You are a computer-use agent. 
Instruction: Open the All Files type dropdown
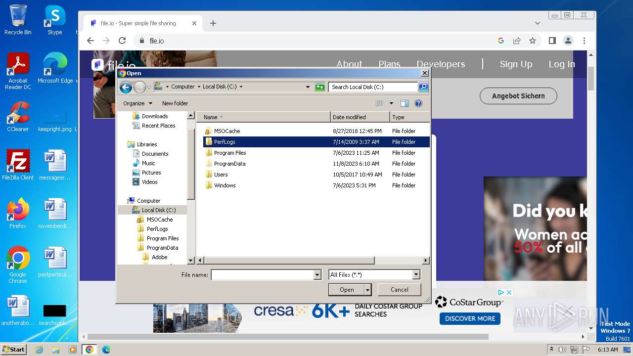pos(416,275)
